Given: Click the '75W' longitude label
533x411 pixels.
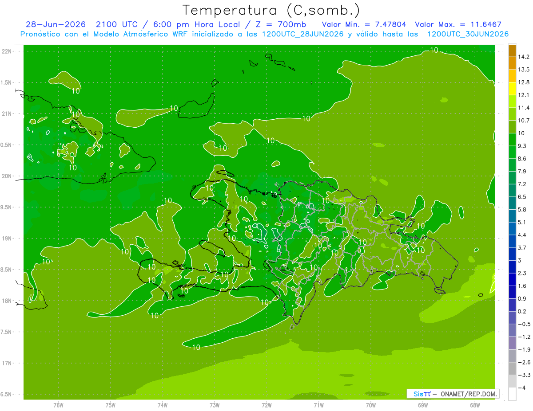Looking at the screenshot, I should [111, 405].
